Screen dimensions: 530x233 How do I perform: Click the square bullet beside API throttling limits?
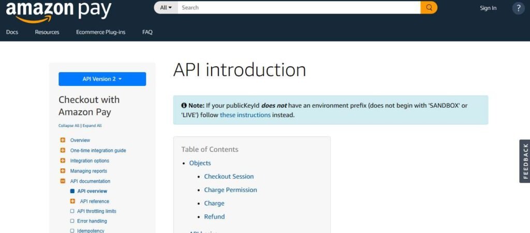72,211
